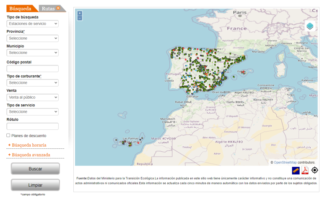Click the Lisboa label on the map

[x=169, y=80]
